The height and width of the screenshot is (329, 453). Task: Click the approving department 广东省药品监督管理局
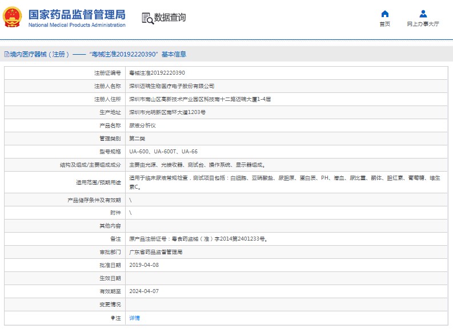156,252
